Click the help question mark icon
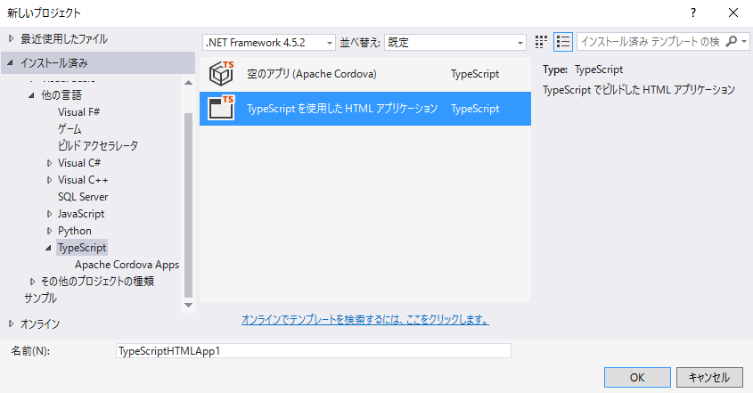This screenshot has width=753, height=393. click(x=693, y=13)
